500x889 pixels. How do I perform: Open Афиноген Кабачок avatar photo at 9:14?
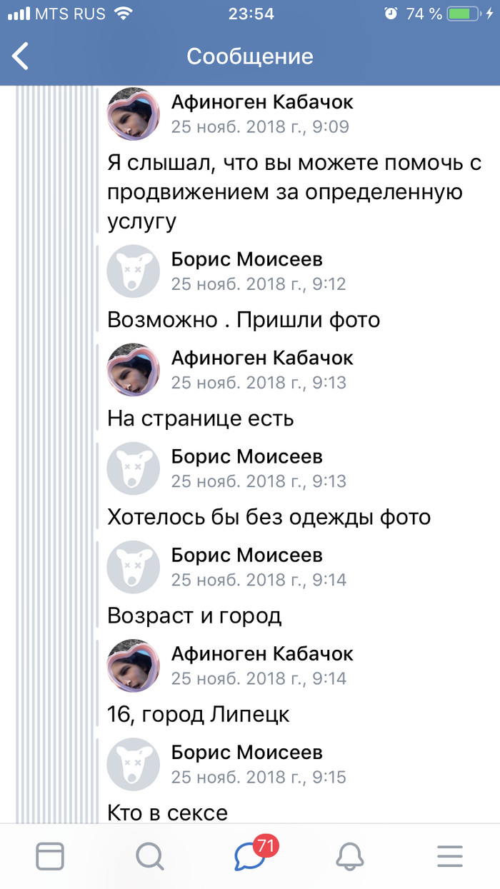pyautogui.click(x=133, y=666)
